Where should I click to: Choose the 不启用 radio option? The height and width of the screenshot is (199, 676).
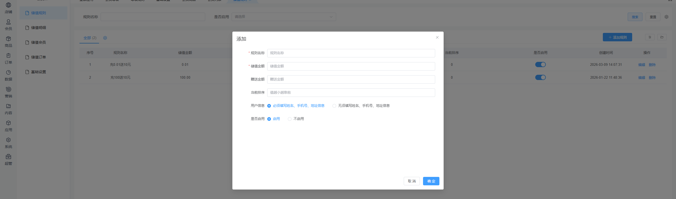pyautogui.click(x=296, y=119)
